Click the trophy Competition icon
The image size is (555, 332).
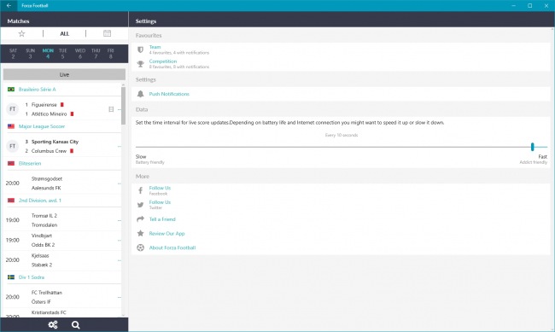[x=141, y=64]
